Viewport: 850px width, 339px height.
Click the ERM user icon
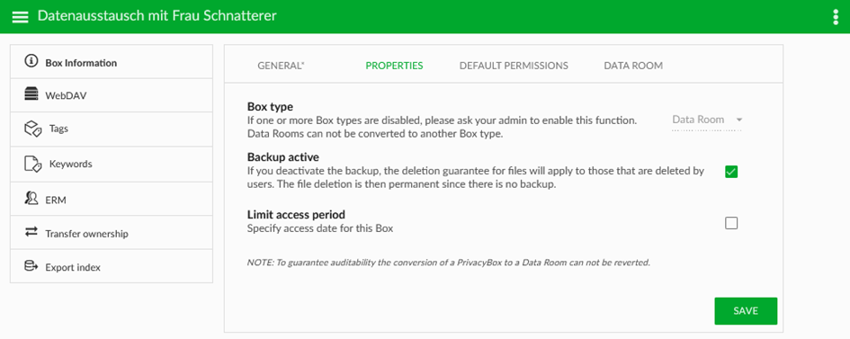[x=31, y=198]
